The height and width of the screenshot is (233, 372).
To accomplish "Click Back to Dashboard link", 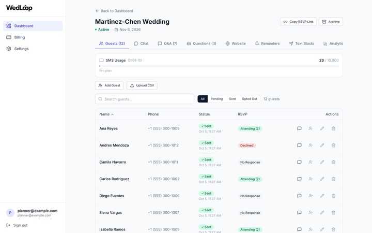I will coord(114,11).
